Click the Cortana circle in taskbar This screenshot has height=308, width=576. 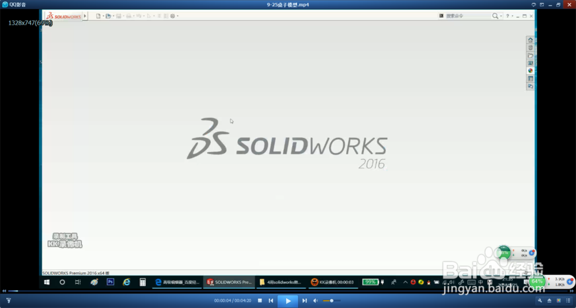(x=62, y=282)
